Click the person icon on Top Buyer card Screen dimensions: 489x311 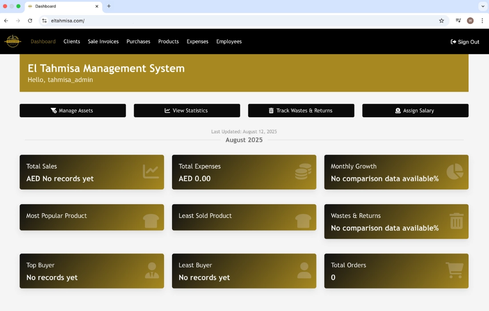[x=152, y=270]
